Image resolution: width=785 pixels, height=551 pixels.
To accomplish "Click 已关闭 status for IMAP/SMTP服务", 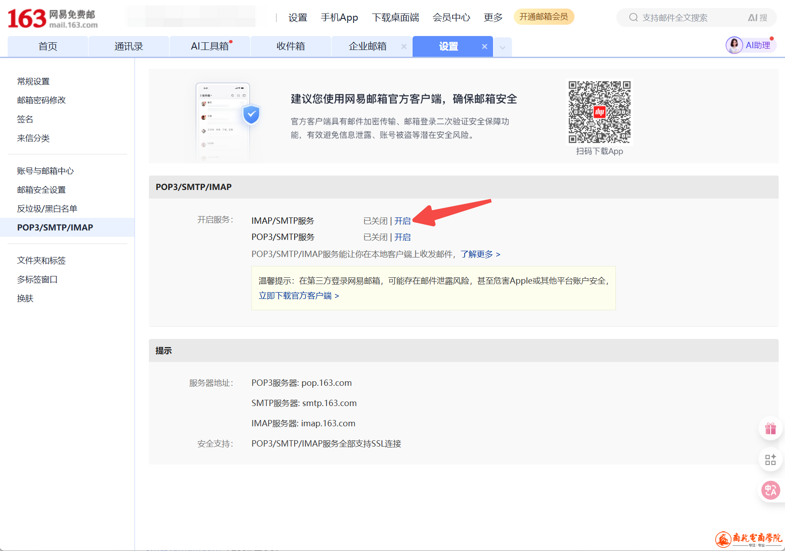I will (376, 221).
